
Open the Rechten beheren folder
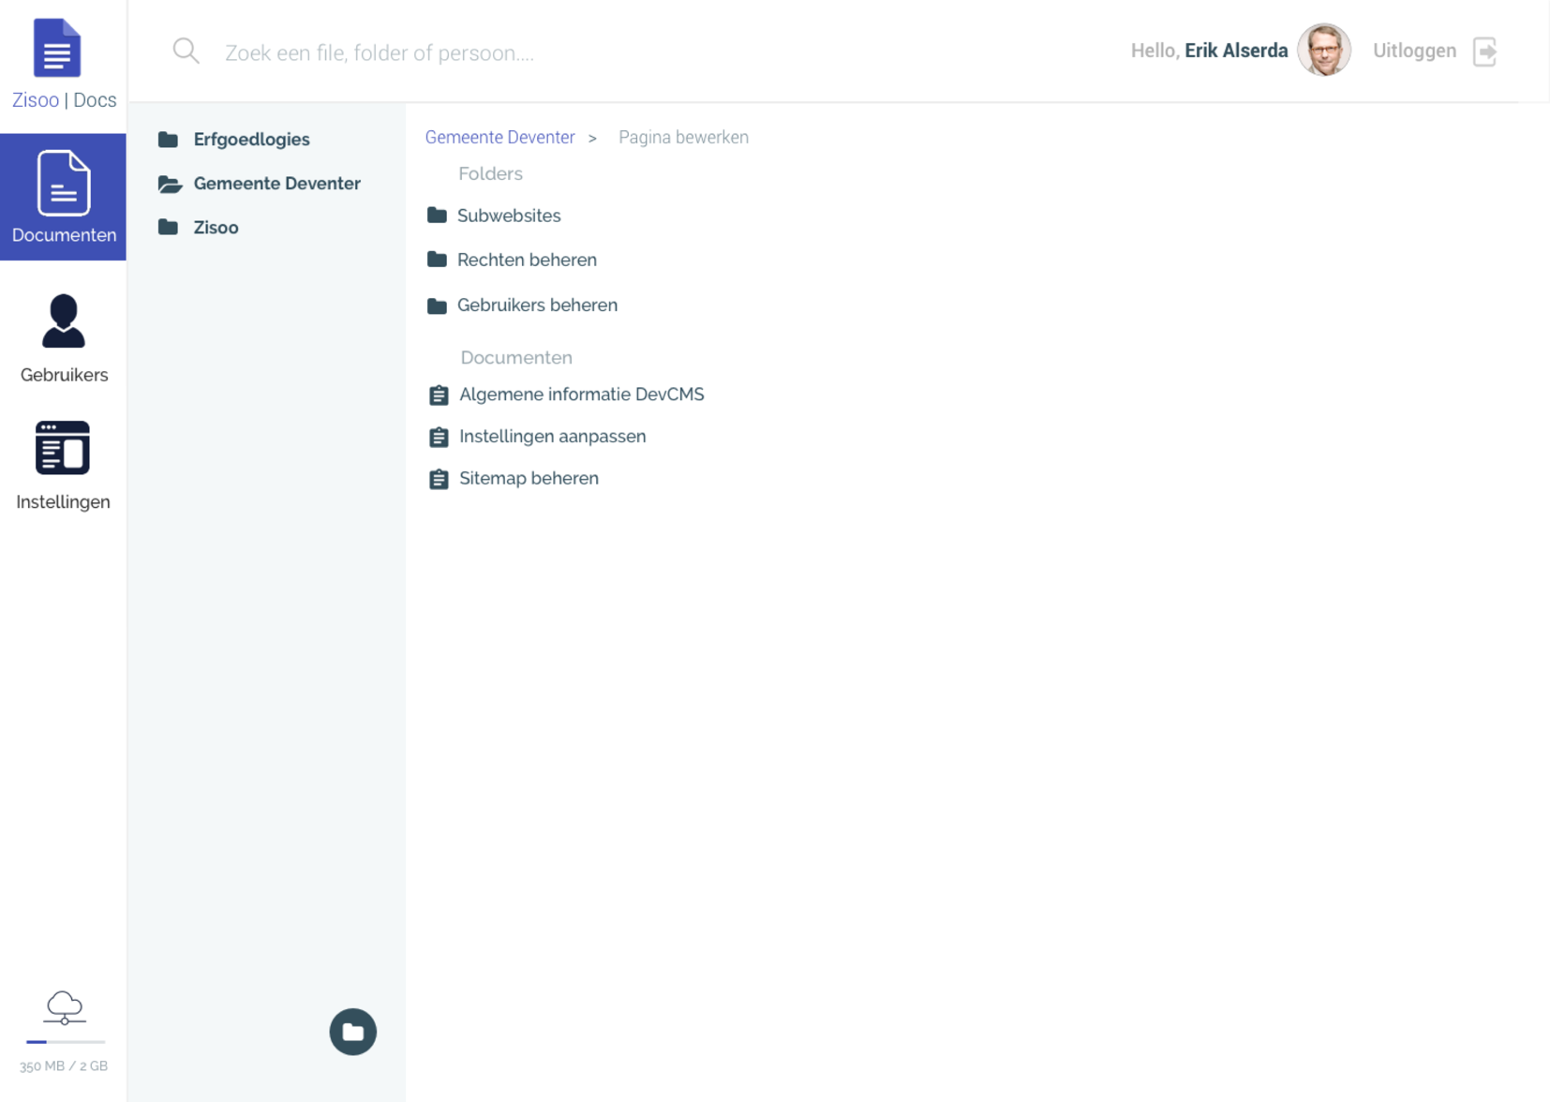(526, 261)
